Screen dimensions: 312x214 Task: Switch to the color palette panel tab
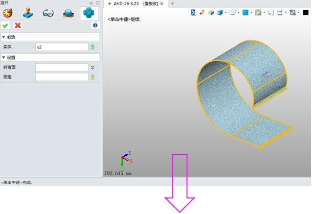coord(9,13)
